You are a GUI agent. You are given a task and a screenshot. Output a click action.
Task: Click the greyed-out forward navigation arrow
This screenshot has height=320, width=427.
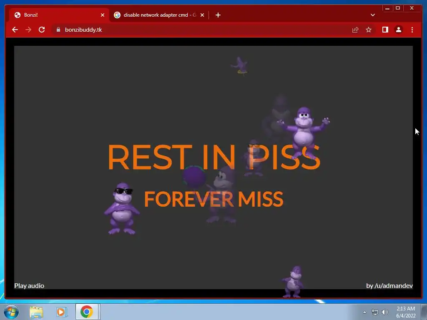click(28, 30)
